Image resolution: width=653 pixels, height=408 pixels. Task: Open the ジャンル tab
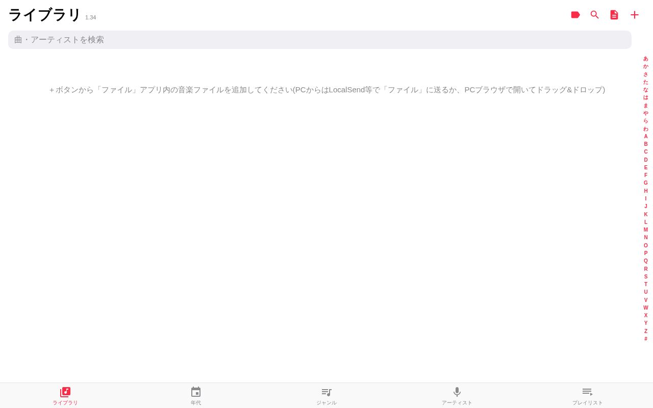[x=326, y=396]
